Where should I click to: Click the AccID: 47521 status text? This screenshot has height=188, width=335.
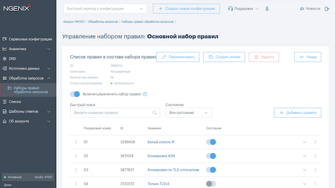(x=43, y=177)
